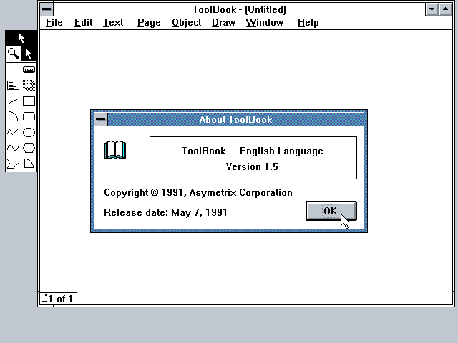Screen dimensions: 458x343
Task: Click the open book ToolBook icon
Action: 115,150
